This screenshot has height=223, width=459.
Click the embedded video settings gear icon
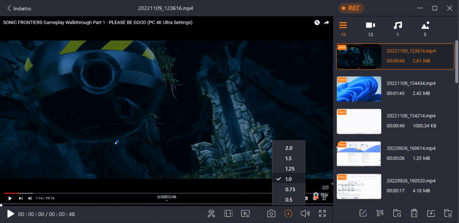316,198
